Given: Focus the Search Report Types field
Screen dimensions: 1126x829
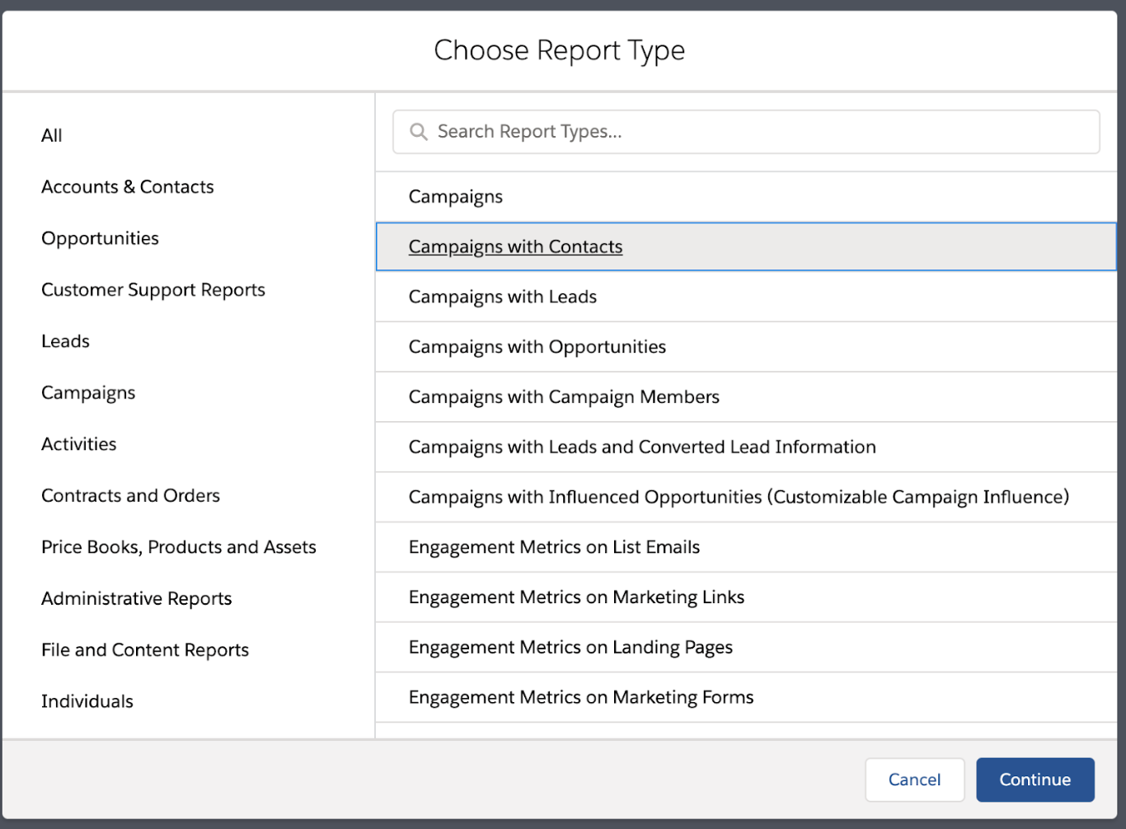Looking at the screenshot, I should pos(746,132).
